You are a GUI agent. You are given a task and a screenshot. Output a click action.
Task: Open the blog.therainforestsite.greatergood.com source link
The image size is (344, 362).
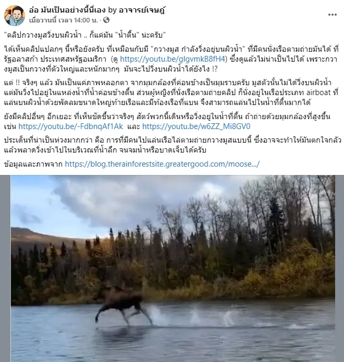click(162, 164)
